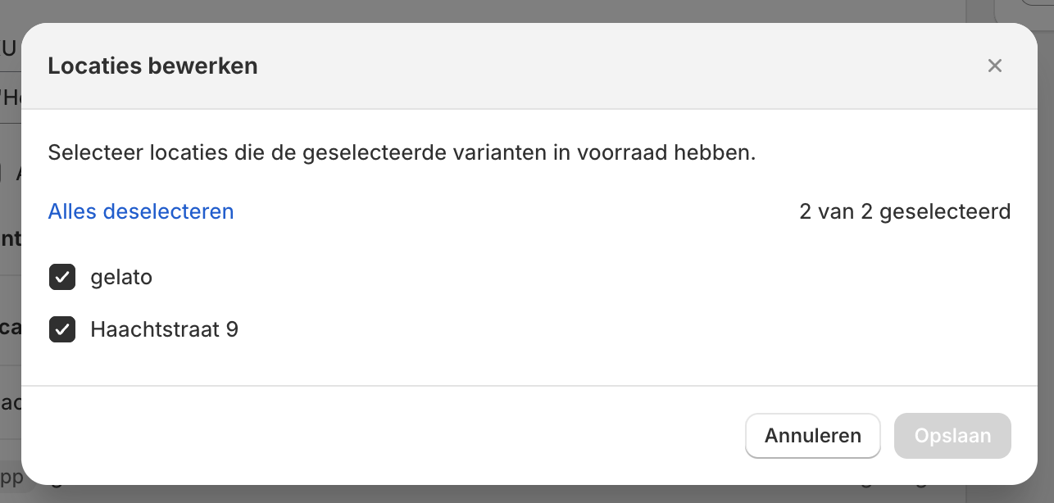Viewport: 1054px width, 503px height.
Task: Save changes with the Opslaan button
Action: pyautogui.click(x=952, y=436)
